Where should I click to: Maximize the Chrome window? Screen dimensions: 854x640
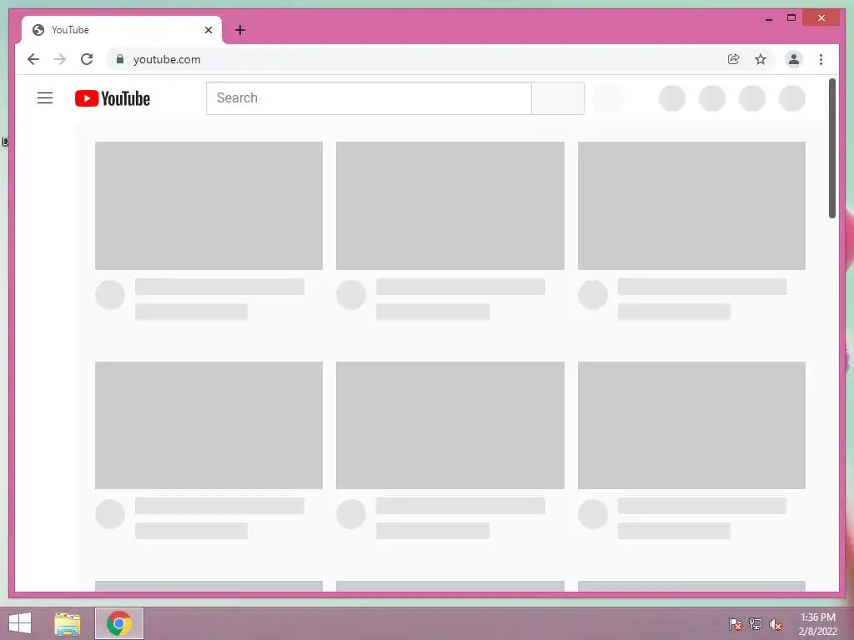pos(791,18)
